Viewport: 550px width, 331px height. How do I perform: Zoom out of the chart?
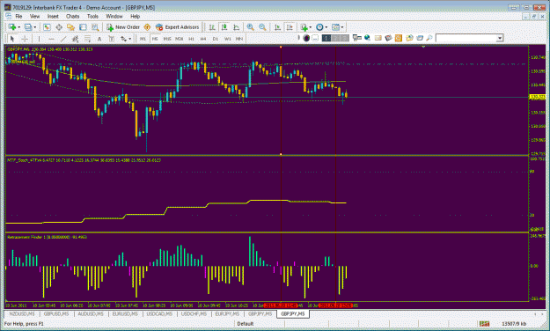pyautogui.click(x=262, y=27)
